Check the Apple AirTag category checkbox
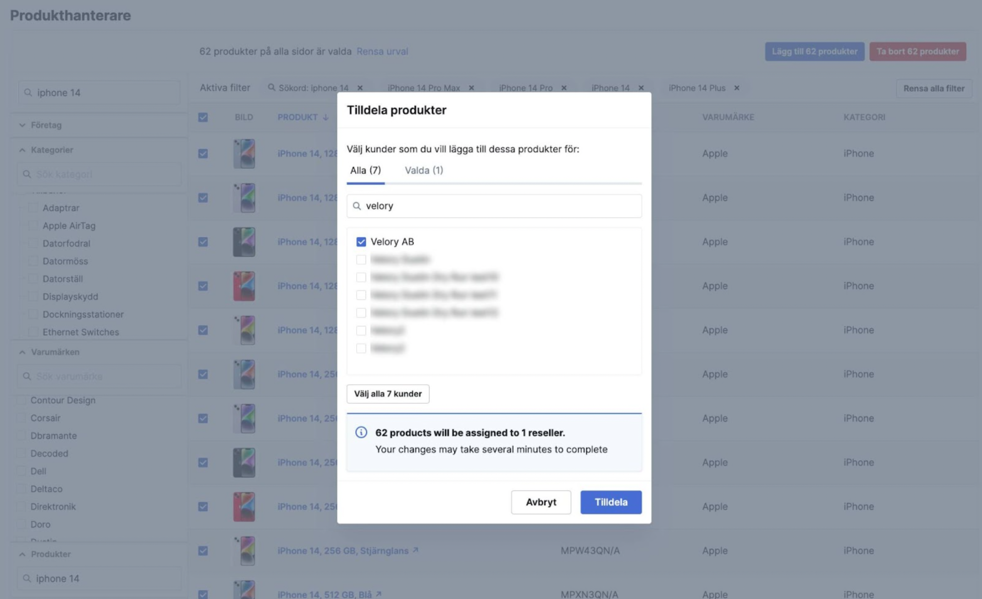 click(33, 225)
